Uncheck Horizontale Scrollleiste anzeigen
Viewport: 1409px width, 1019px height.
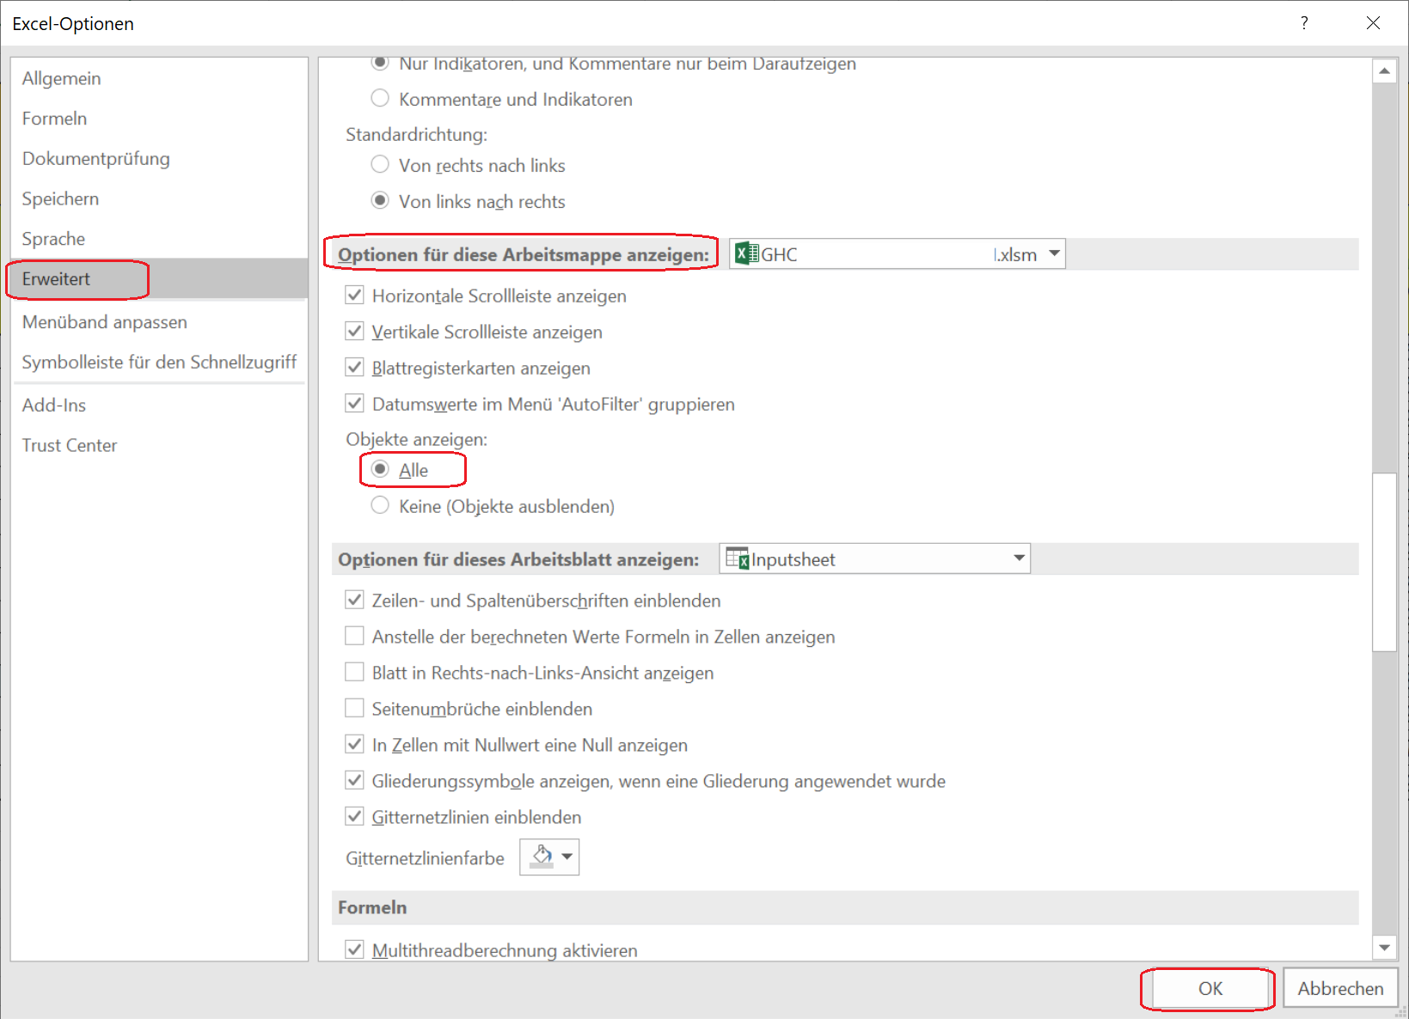(x=354, y=296)
